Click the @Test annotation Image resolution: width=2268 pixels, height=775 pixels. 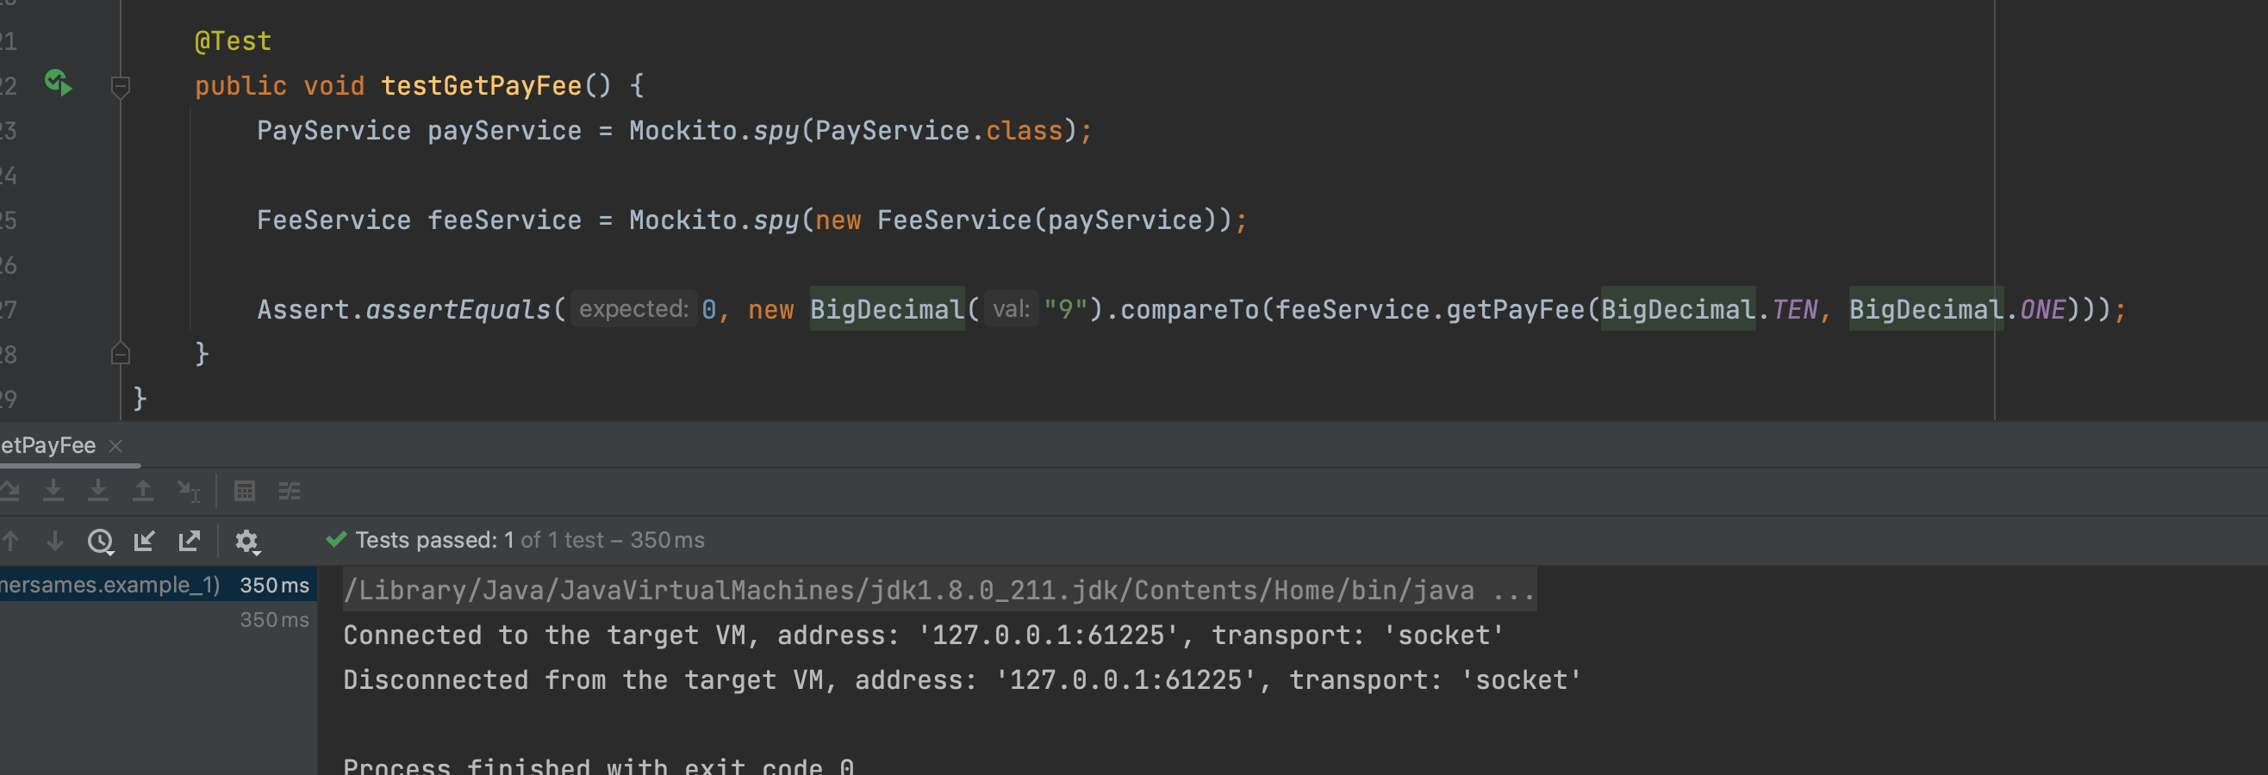click(x=233, y=41)
